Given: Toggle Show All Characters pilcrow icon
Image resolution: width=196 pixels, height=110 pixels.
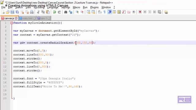Looking at the screenshot, I should coord(105,12).
